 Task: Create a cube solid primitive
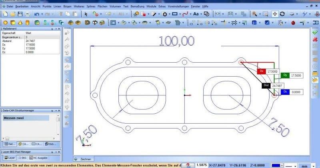[x=13, y=23]
